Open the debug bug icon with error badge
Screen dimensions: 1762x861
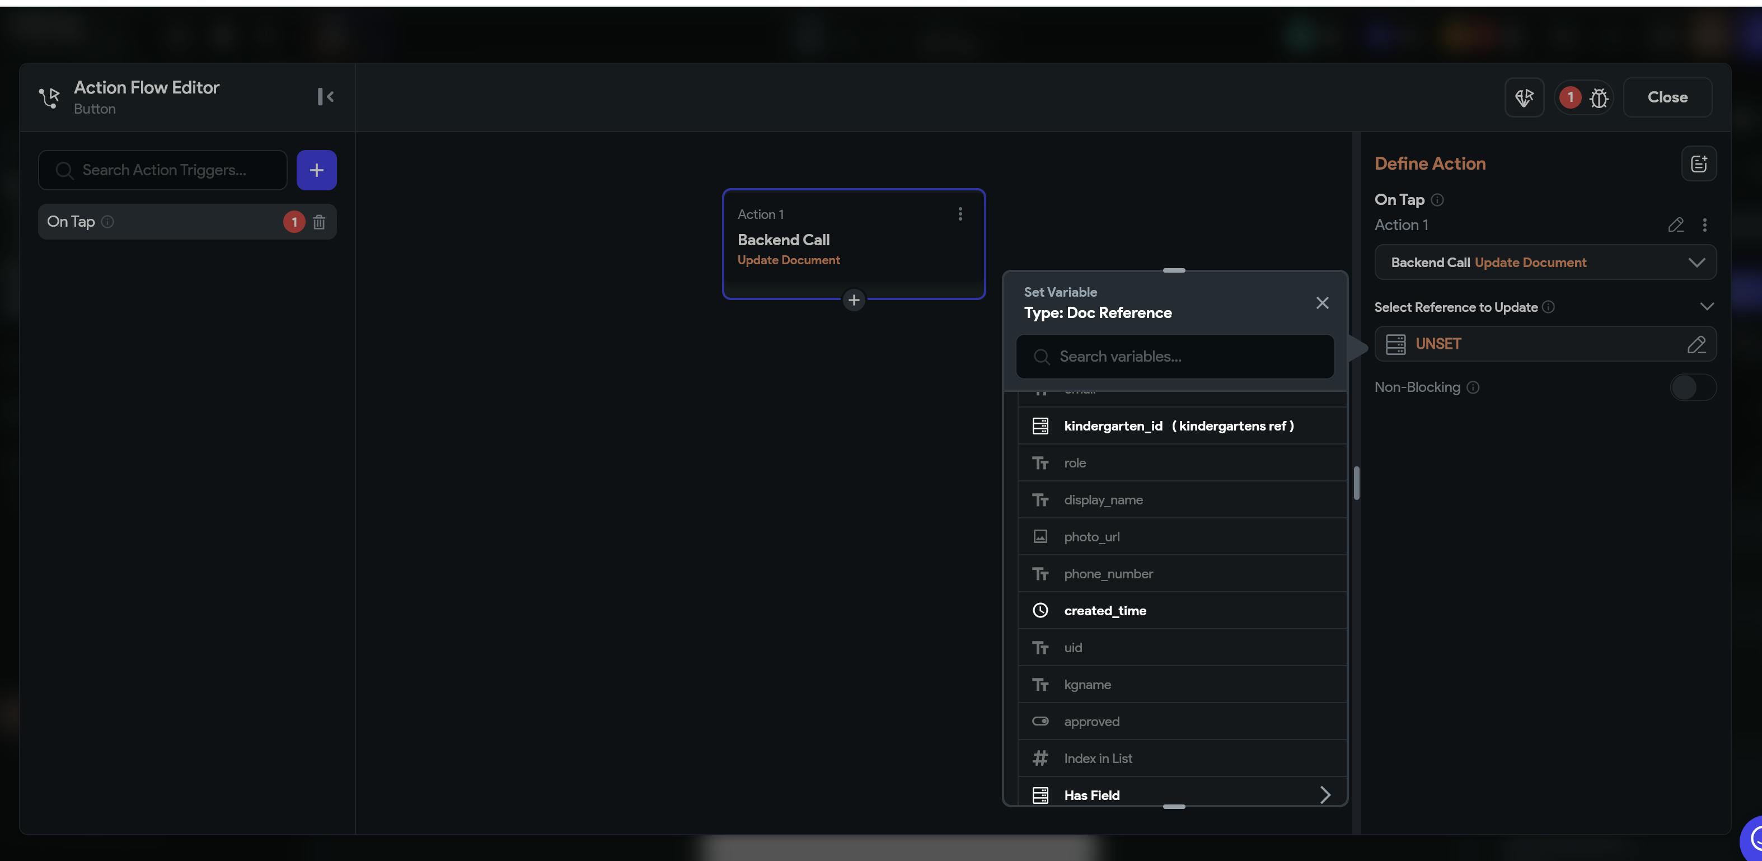[1598, 98]
